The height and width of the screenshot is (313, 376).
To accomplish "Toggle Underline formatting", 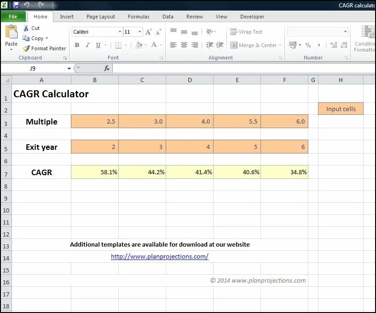I will pos(98,45).
